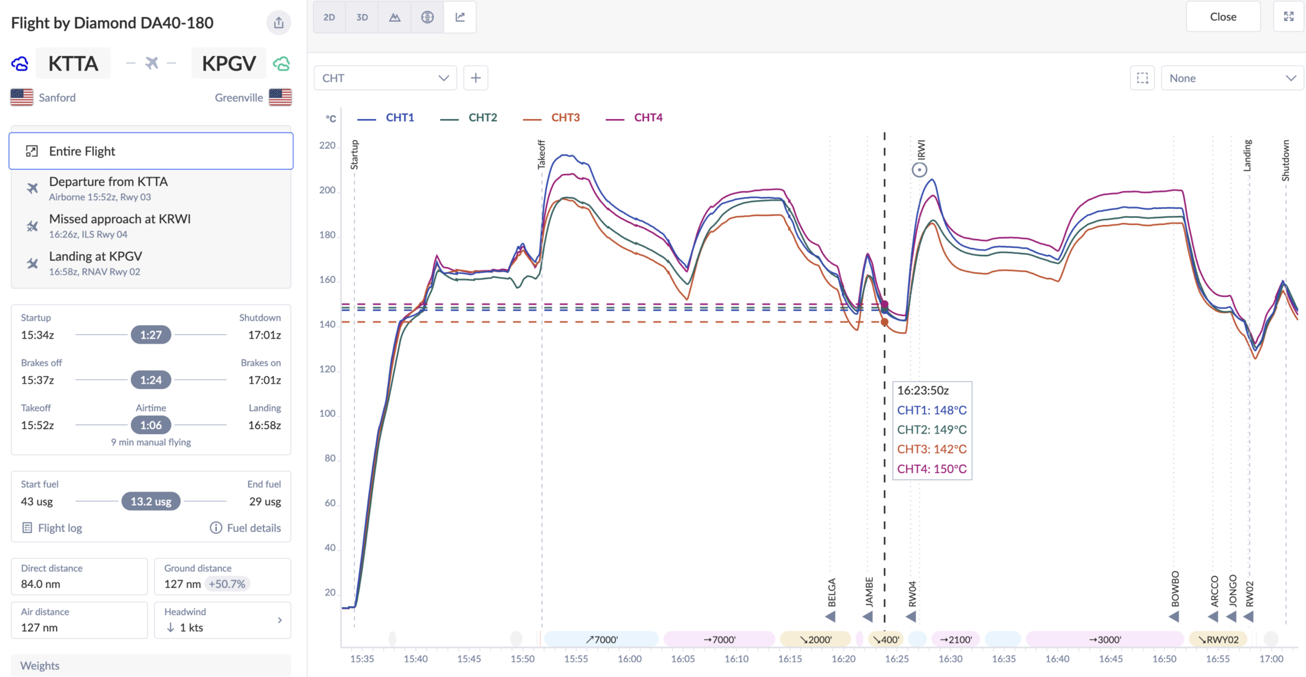This screenshot has width=1306, height=677.
Task: Expand the Headwind details chevron
Action: 279,620
